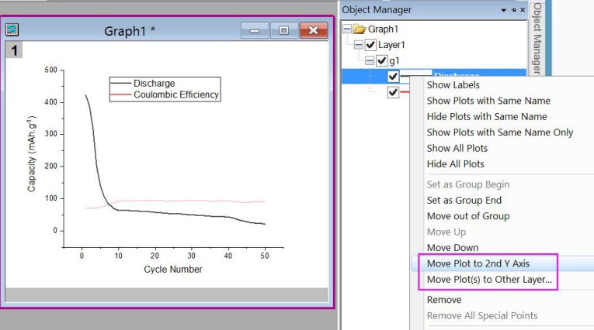The height and width of the screenshot is (330, 594).
Task: Minimize the Graph1 window
Action: pyautogui.click(x=256, y=31)
